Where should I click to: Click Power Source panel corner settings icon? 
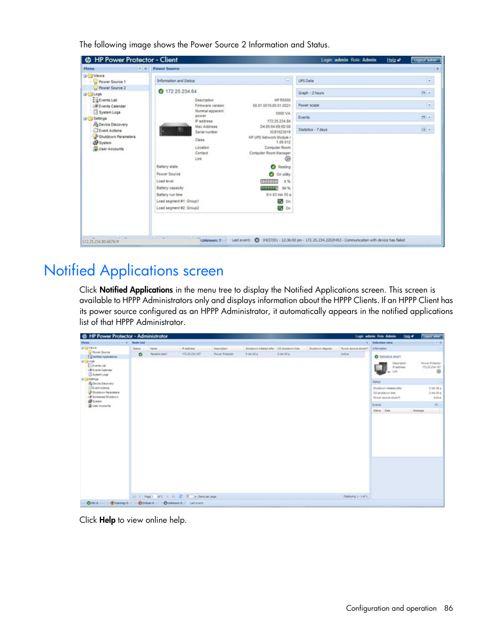[437, 69]
